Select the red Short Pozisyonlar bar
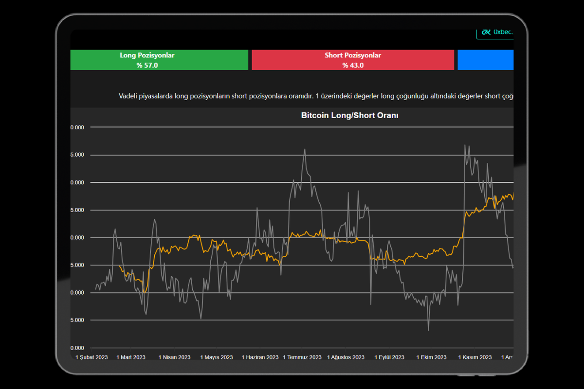This screenshot has height=389, width=584. click(353, 60)
